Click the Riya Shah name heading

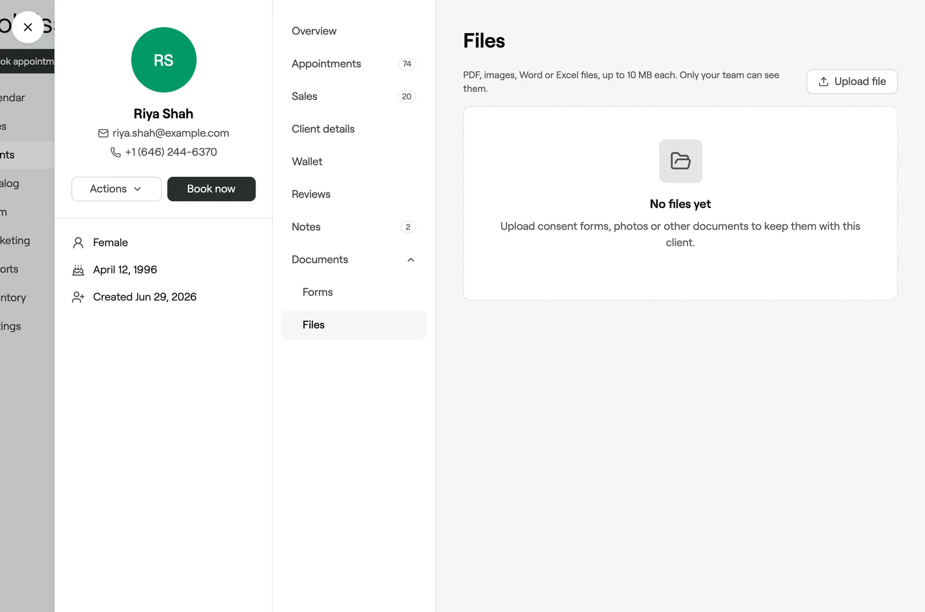tap(164, 114)
